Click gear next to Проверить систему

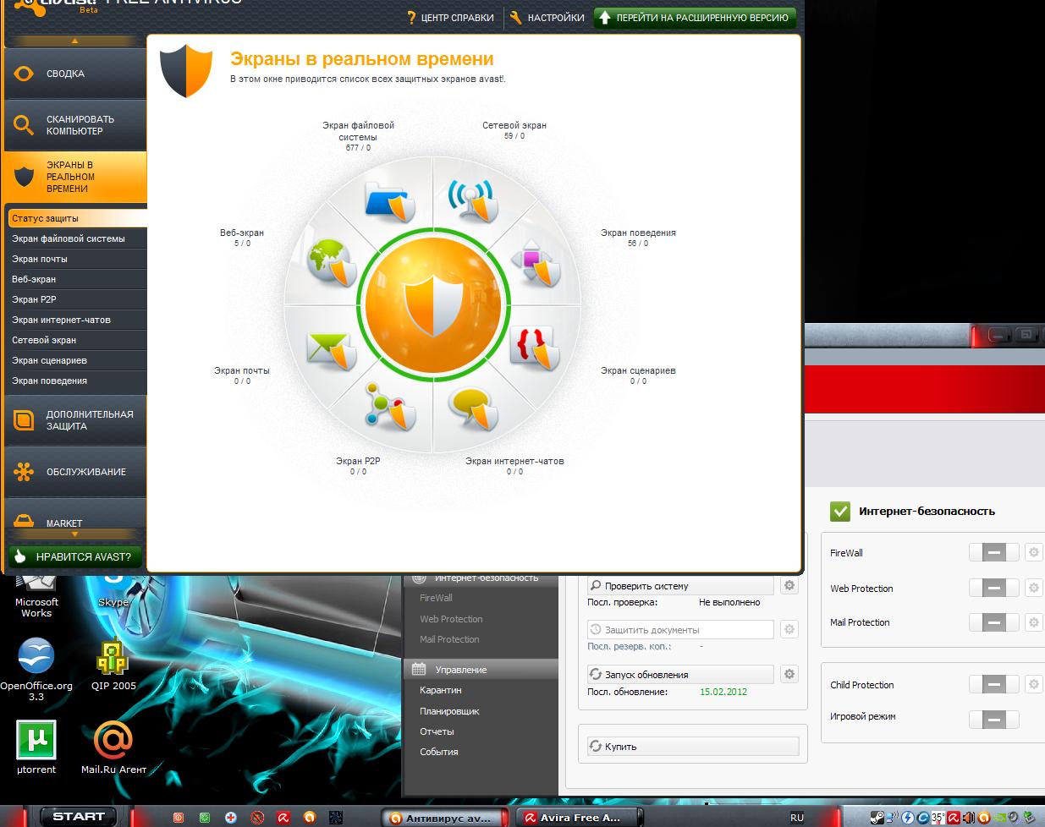click(x=789, y=585)
